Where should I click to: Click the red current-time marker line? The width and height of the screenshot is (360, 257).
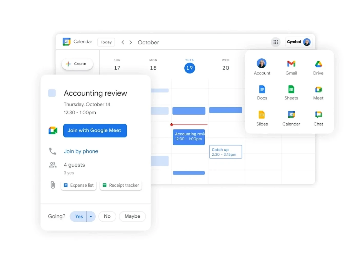(x=189, y=125)
